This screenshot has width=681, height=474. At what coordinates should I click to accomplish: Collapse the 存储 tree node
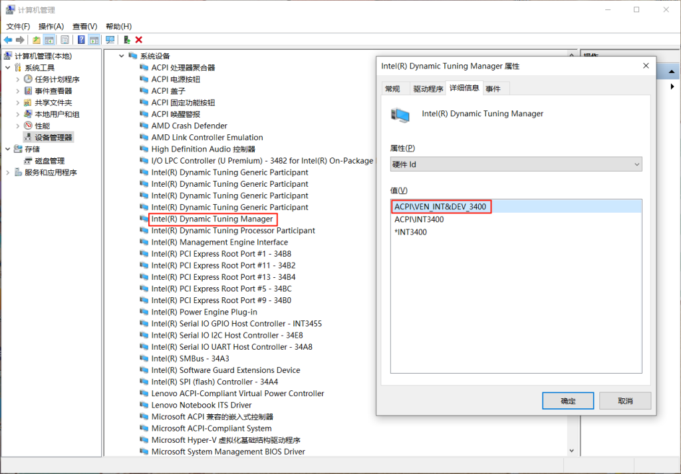click(8, 149)
